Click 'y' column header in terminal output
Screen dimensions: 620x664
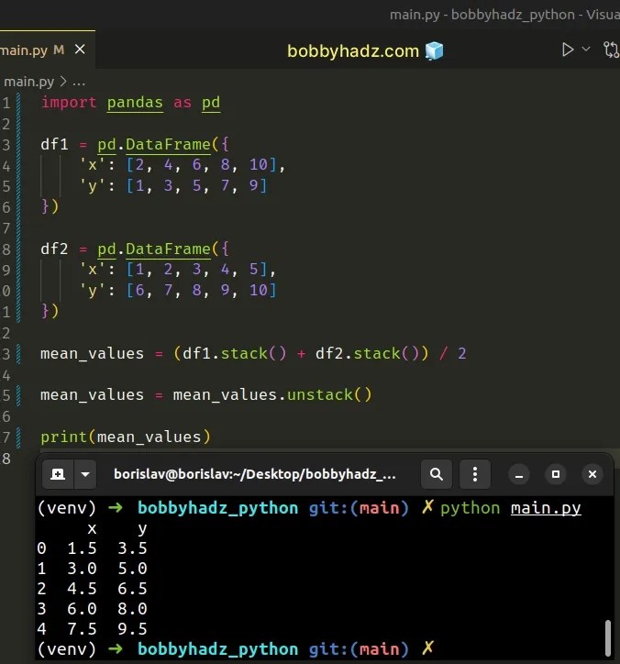(142, 529)
